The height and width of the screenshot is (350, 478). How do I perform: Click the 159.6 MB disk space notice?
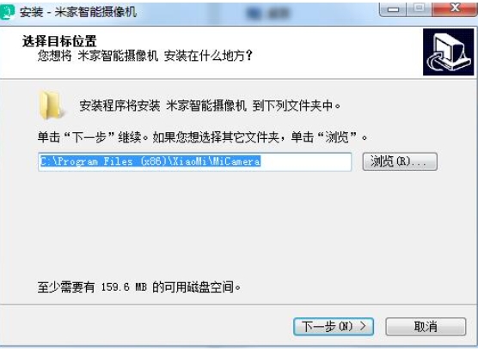click(x=139, y=287)
